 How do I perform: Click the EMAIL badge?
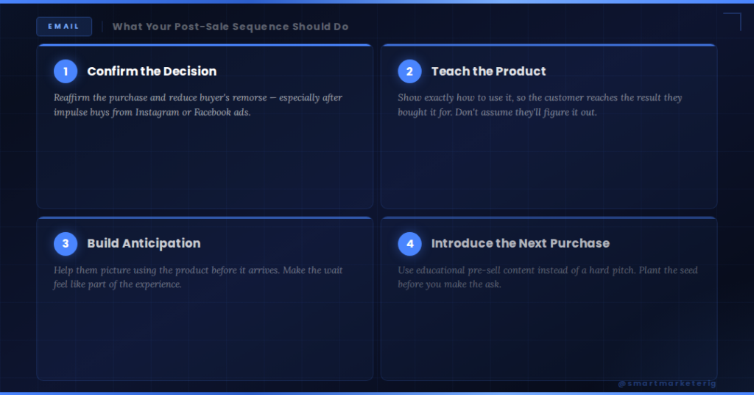coord(64,27)
